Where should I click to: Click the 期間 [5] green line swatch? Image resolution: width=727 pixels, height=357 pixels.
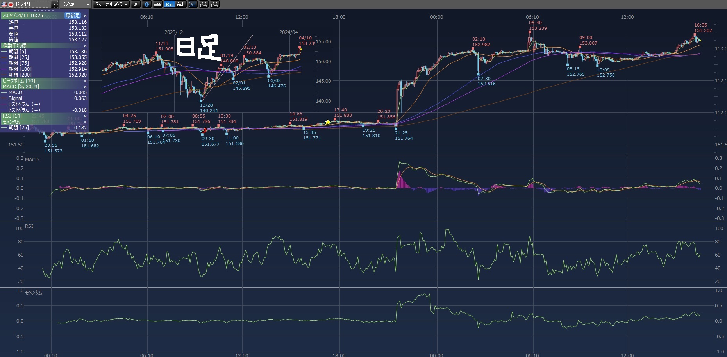4,52
